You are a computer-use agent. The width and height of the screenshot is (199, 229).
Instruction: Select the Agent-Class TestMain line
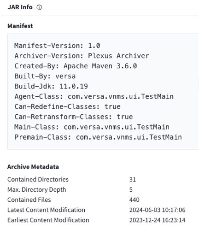tap(94, 96)
